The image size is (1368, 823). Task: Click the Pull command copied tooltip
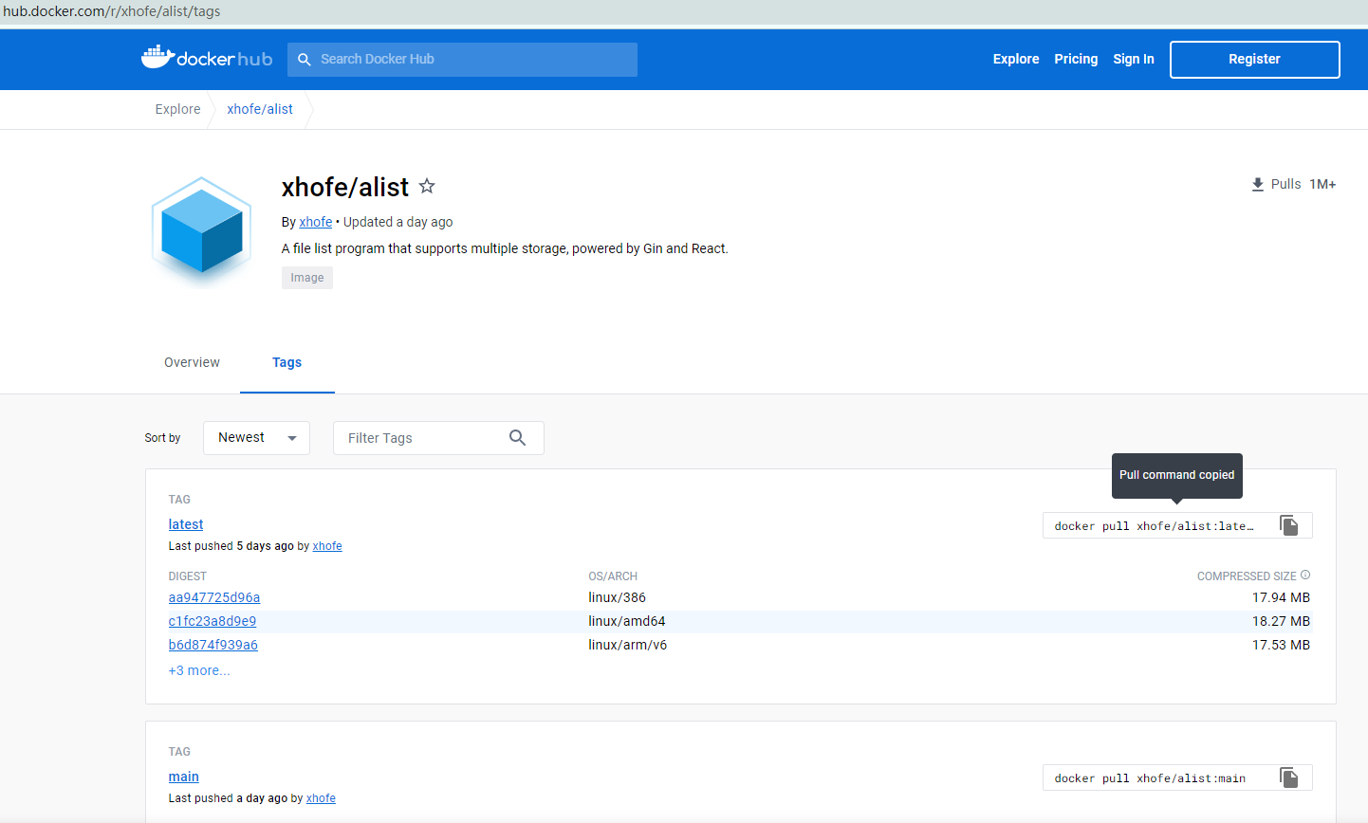coord(1176,475)
